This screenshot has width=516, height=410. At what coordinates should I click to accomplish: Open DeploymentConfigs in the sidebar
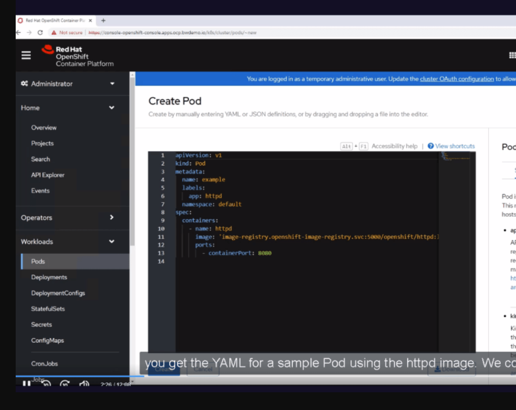coord(58,293)
